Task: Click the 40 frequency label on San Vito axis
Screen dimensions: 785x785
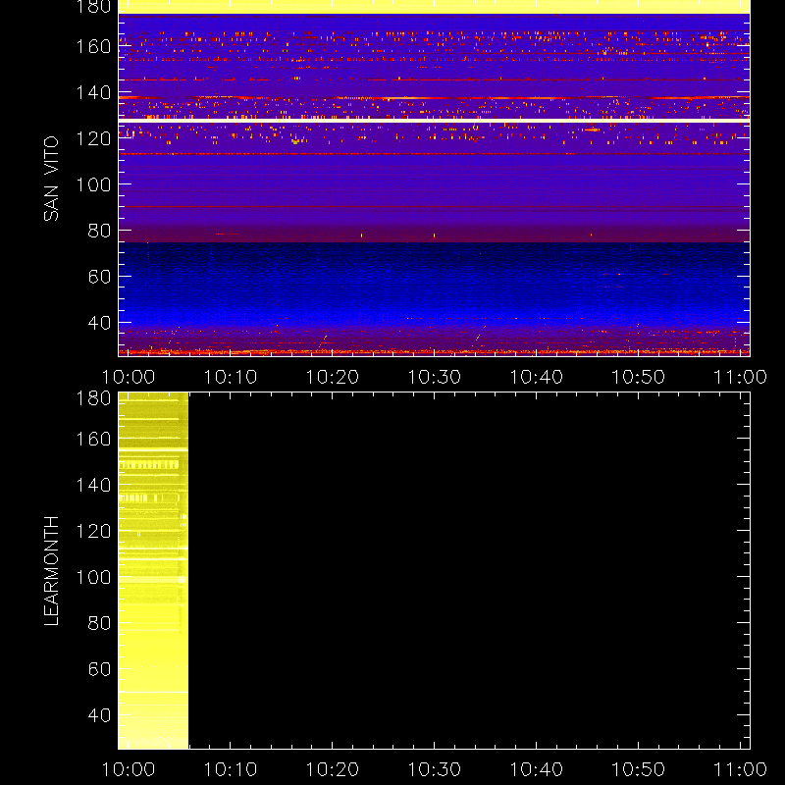Action: click(99, 323)
